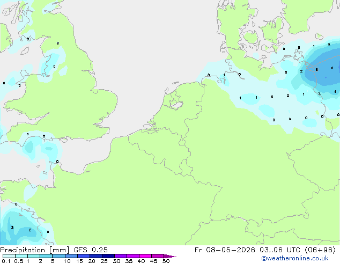Viewport: 340px width, 263px height.
Task: Click the 'GFS 0.25' model label
Action: click(x=91, y=250)
